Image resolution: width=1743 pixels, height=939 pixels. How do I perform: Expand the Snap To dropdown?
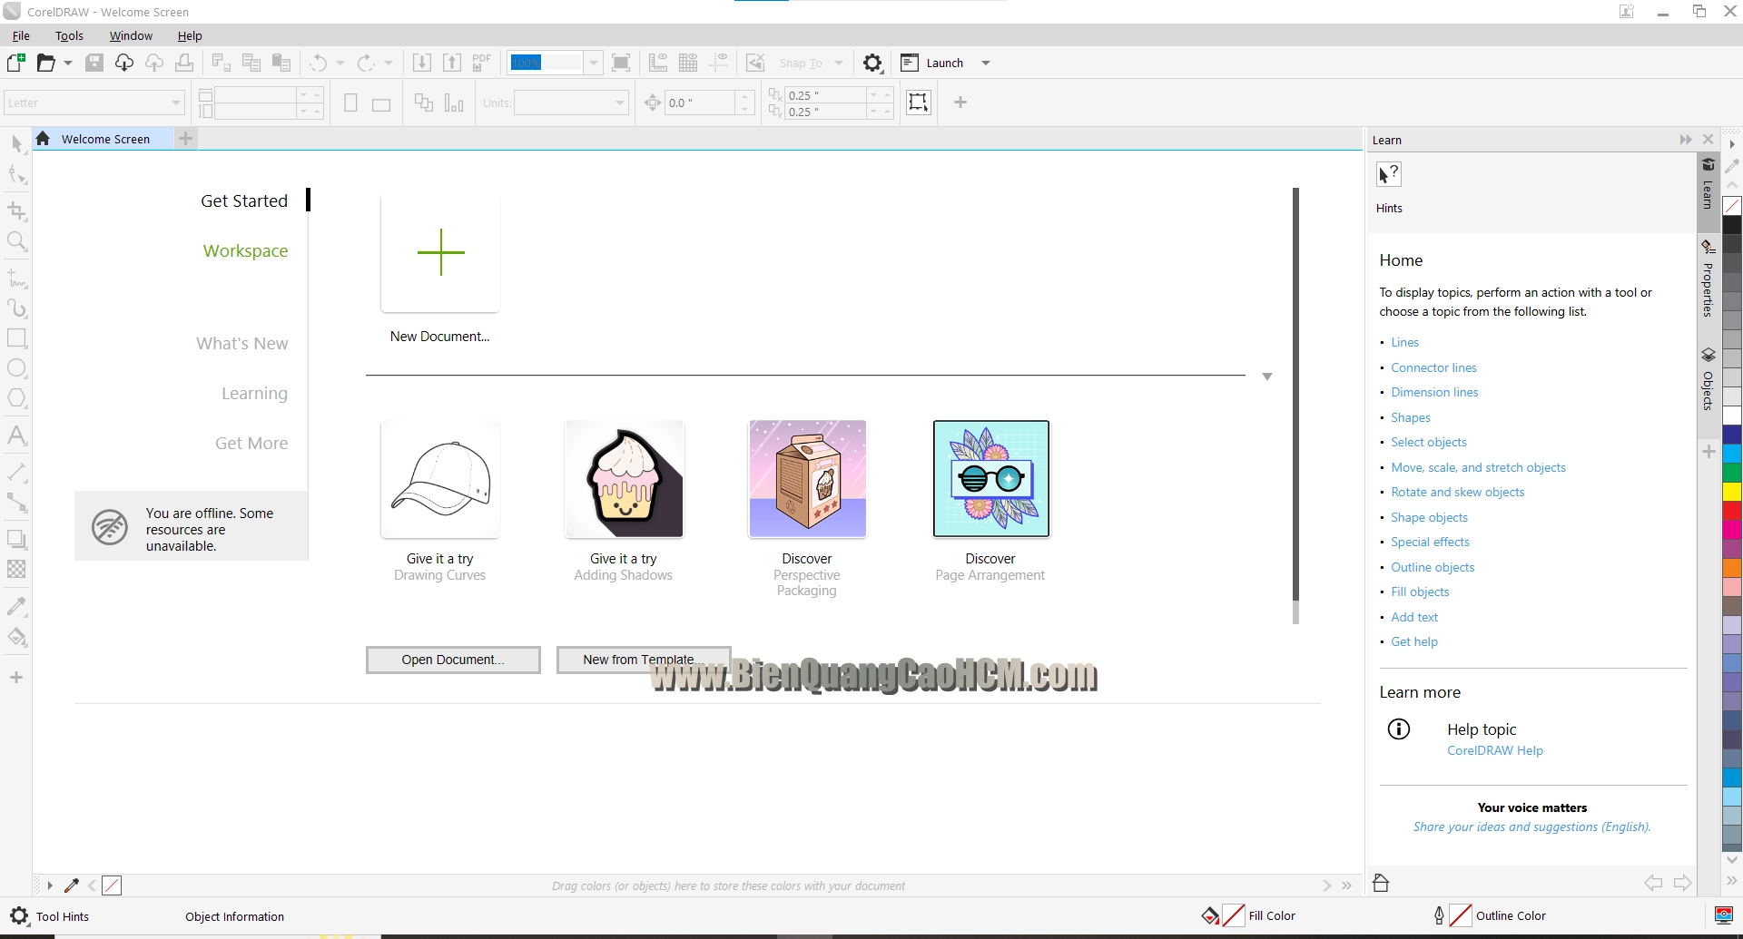(839, 63)
